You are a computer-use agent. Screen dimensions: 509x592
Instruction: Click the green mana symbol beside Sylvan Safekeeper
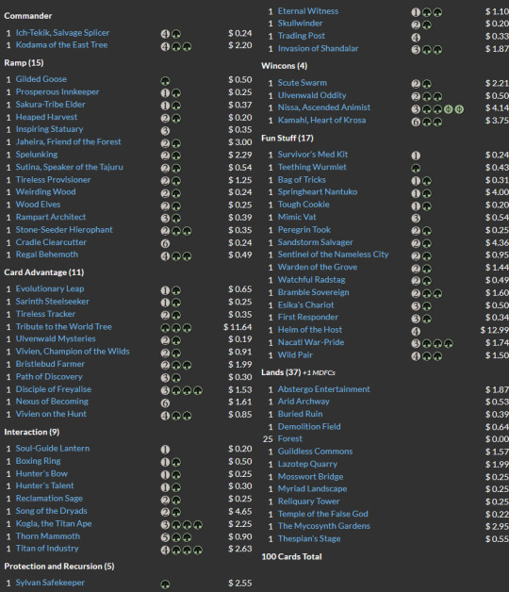pyautogui.click(x=165, y=584)
